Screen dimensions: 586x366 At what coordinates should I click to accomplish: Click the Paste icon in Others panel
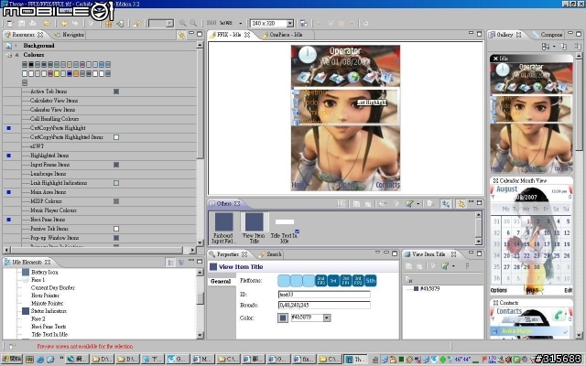[368, 203]
